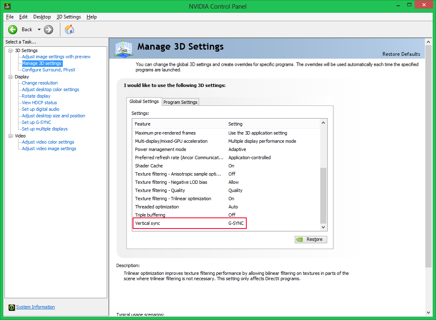Collapse the Display tree node
The image size is (436, 320).
pos(11,77)
